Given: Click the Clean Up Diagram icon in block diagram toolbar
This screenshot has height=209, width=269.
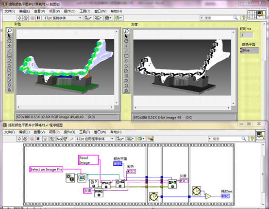Looking at the screenshot, I should click(150, 139).
